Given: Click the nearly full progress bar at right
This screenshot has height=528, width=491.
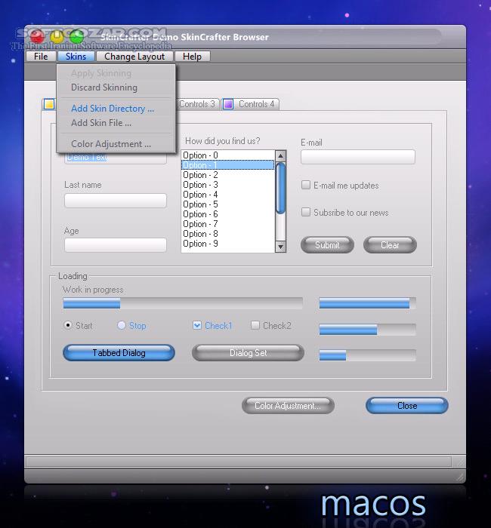Looking at the screenshot, I should [368, 303].
